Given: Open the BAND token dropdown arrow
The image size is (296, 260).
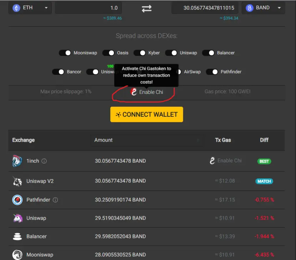Looking at the screenshot, I should click(x=279, y=8).
